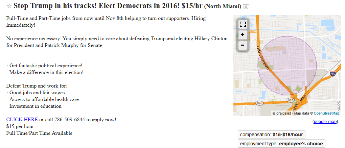Click the "$15 per hour" line of text
345x148 pixels.
click(x=20, y=126)
